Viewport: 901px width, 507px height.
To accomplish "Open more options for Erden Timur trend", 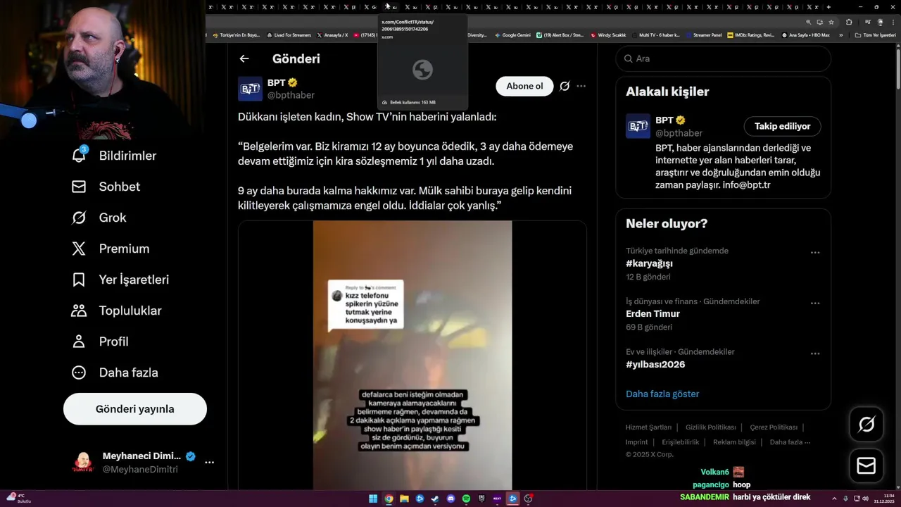I will coord(815,303).
